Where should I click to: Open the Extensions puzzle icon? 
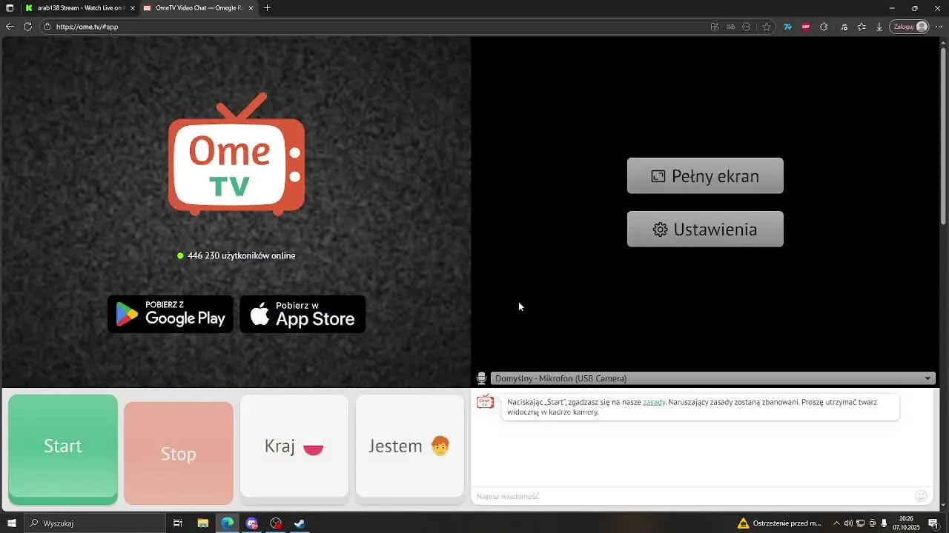coord(824,27)
